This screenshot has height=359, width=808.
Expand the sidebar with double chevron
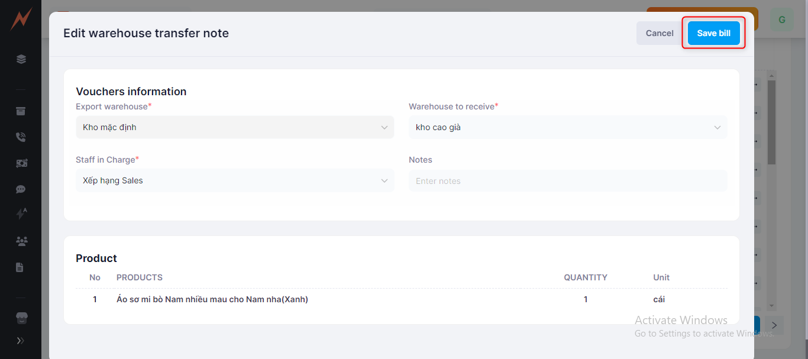(x=21, y=341)
